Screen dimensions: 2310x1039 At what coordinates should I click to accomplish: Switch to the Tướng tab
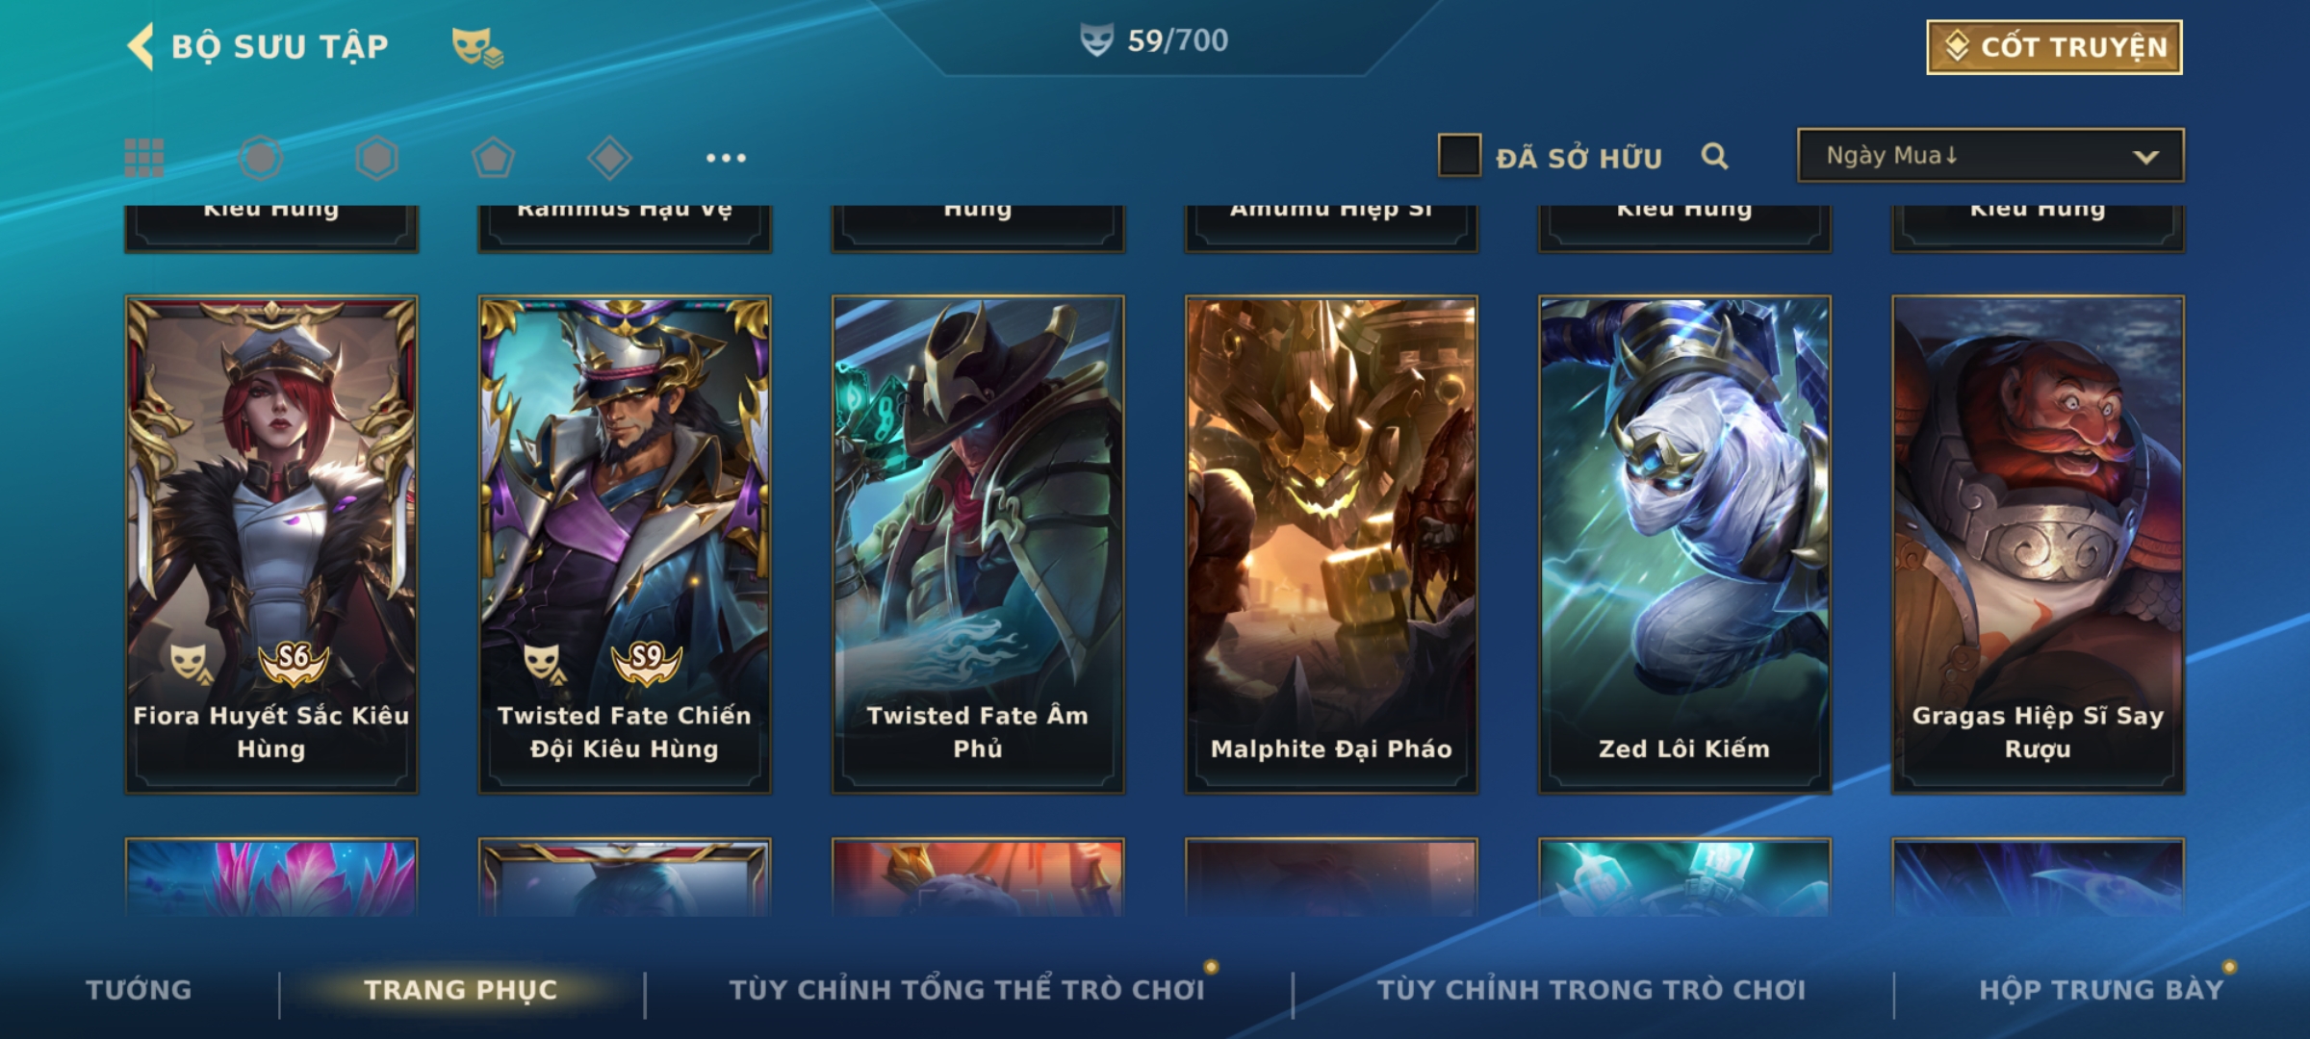pos(139,990)
